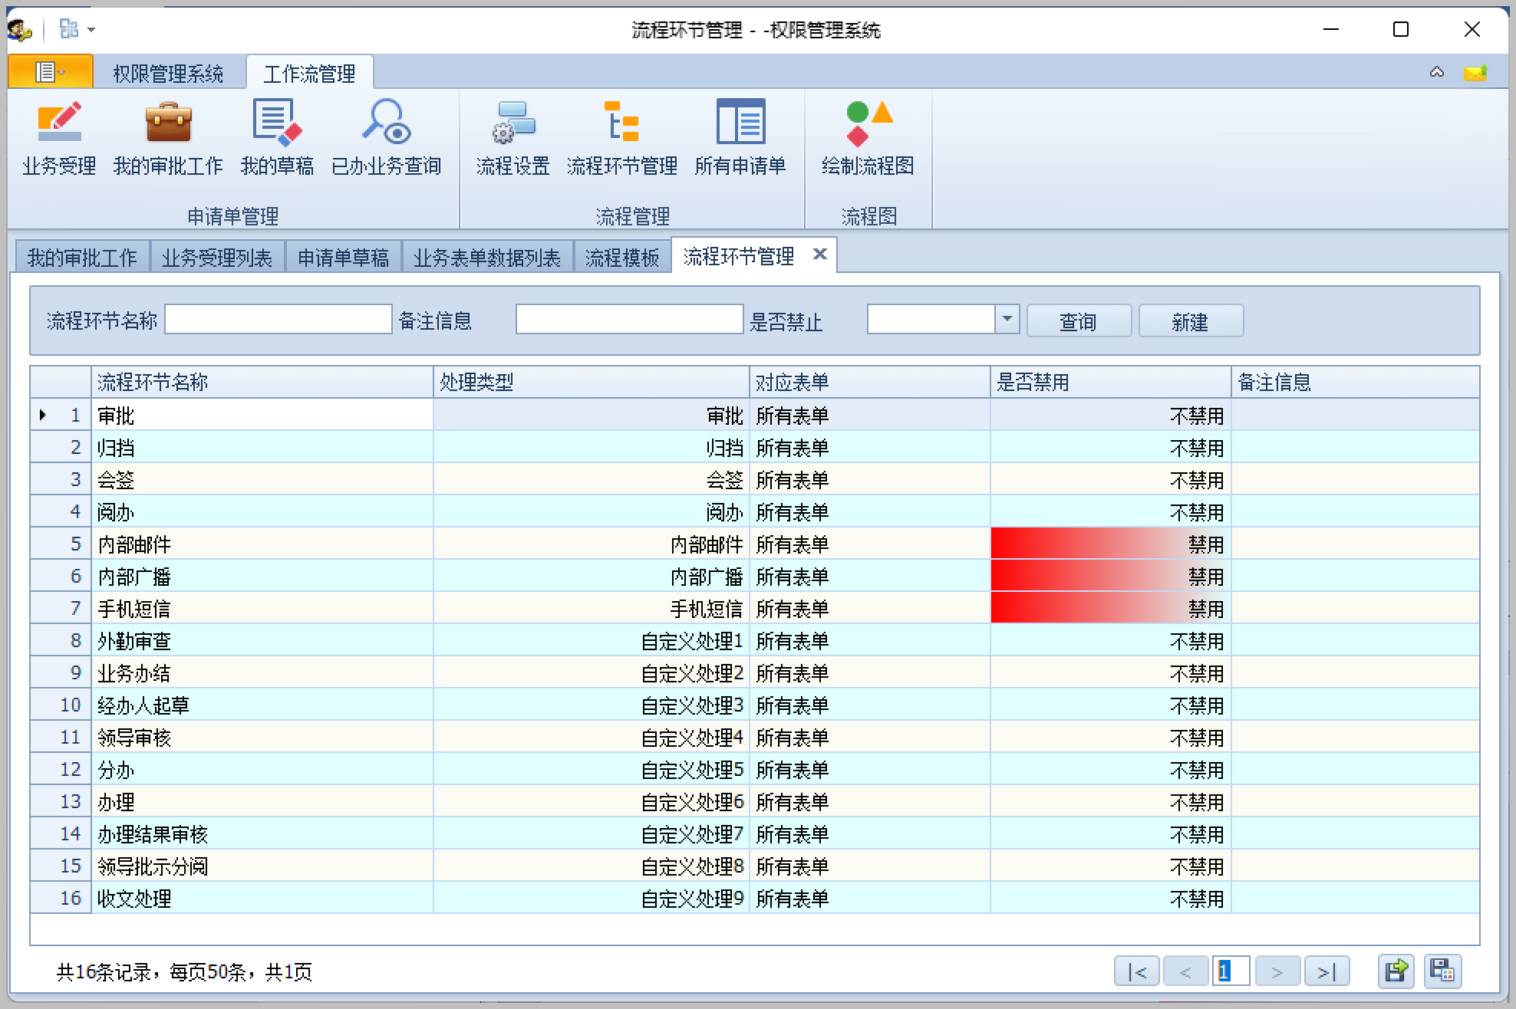Collapse the ribbon with the chevron icon
This screenshot has height=1009, width=1516.
click(x=1437, y=73)
